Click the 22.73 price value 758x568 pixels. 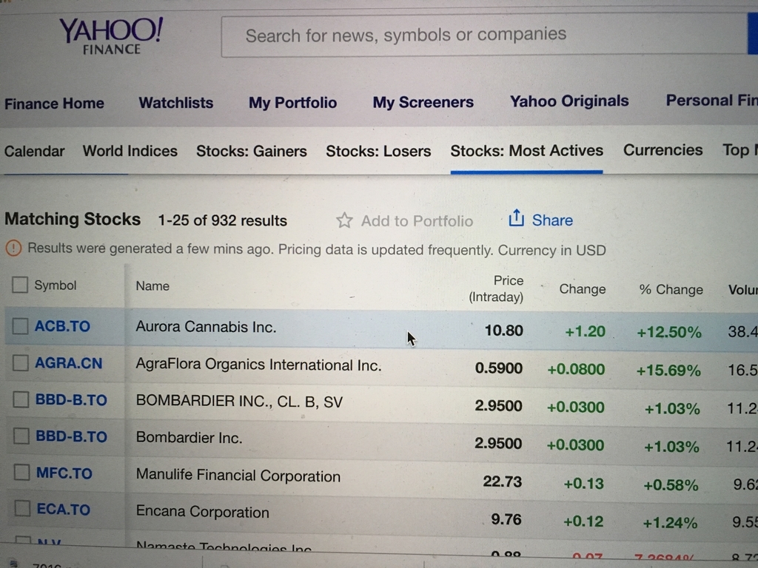coord(503,481)
